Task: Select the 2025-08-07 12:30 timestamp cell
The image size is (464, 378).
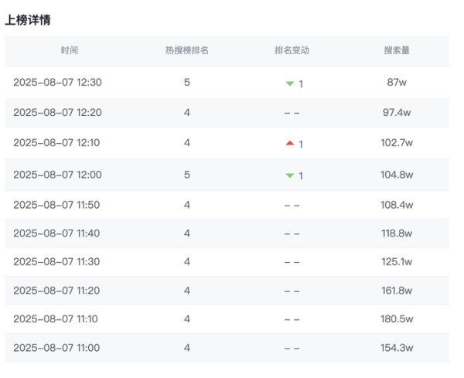Action: point(57,83)
